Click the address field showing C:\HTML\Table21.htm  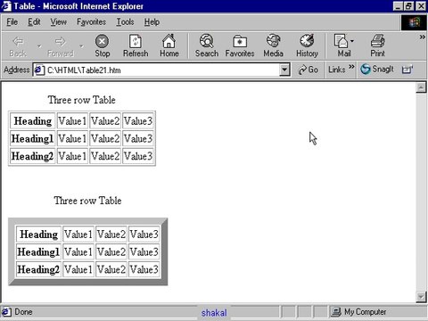tap(160, 70)
